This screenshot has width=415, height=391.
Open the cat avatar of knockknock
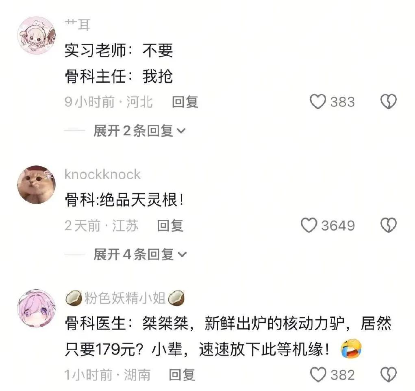(36, 185)
